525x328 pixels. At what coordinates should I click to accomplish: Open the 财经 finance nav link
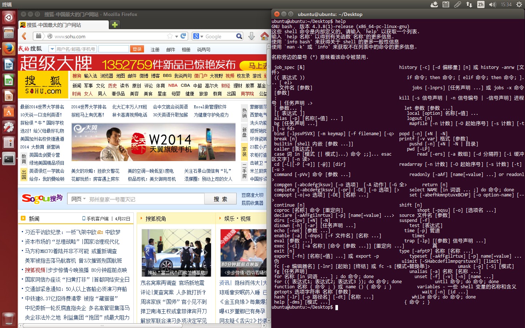(x=226, y=86)
